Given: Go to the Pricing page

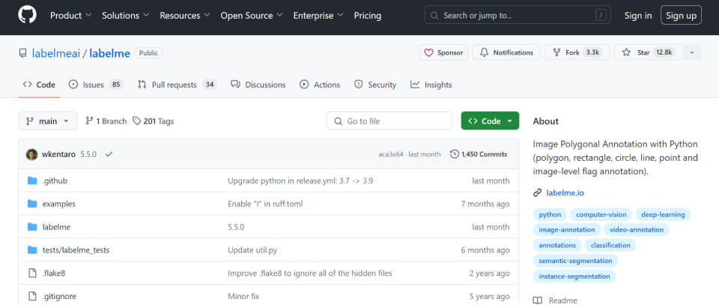Looking at the screenshot, I should 367,16.
